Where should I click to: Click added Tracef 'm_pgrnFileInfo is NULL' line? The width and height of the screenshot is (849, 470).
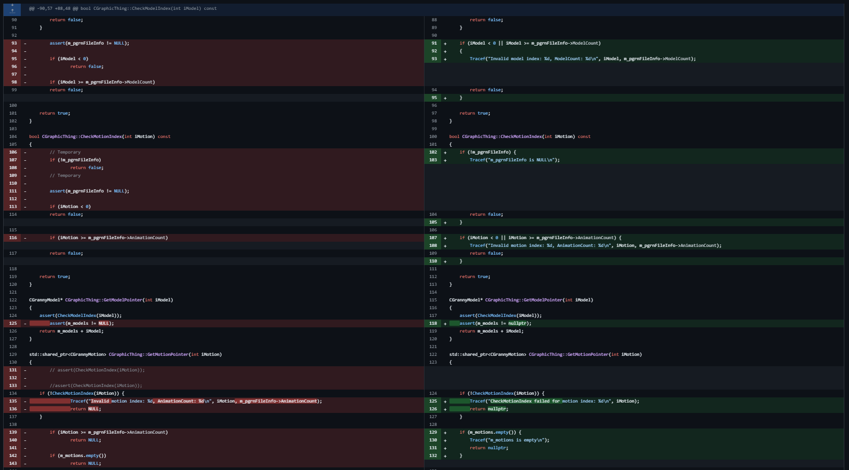tap(515, 160)
